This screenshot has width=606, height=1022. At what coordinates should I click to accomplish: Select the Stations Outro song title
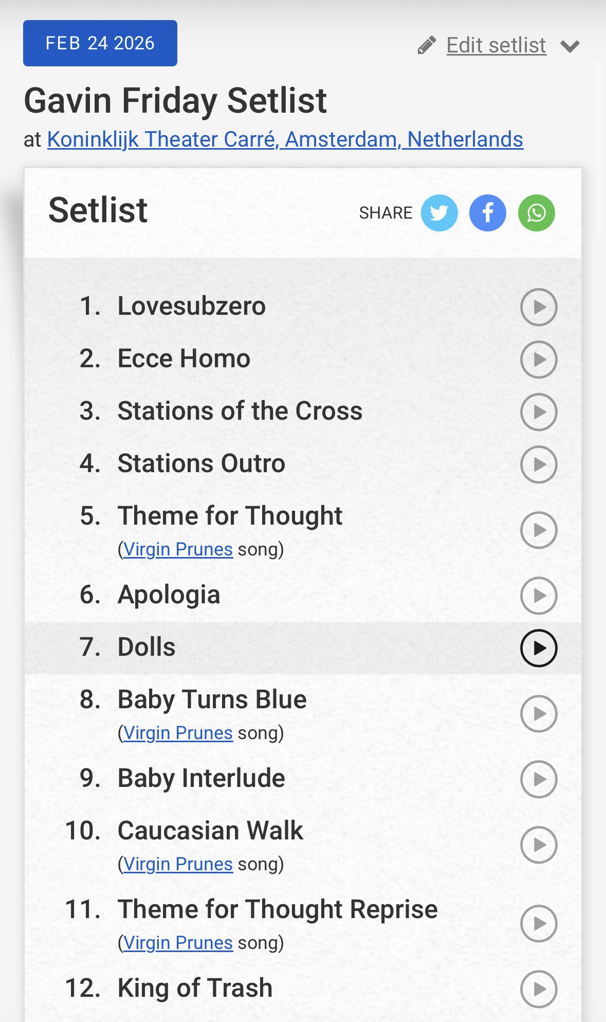tap(201, 463)
